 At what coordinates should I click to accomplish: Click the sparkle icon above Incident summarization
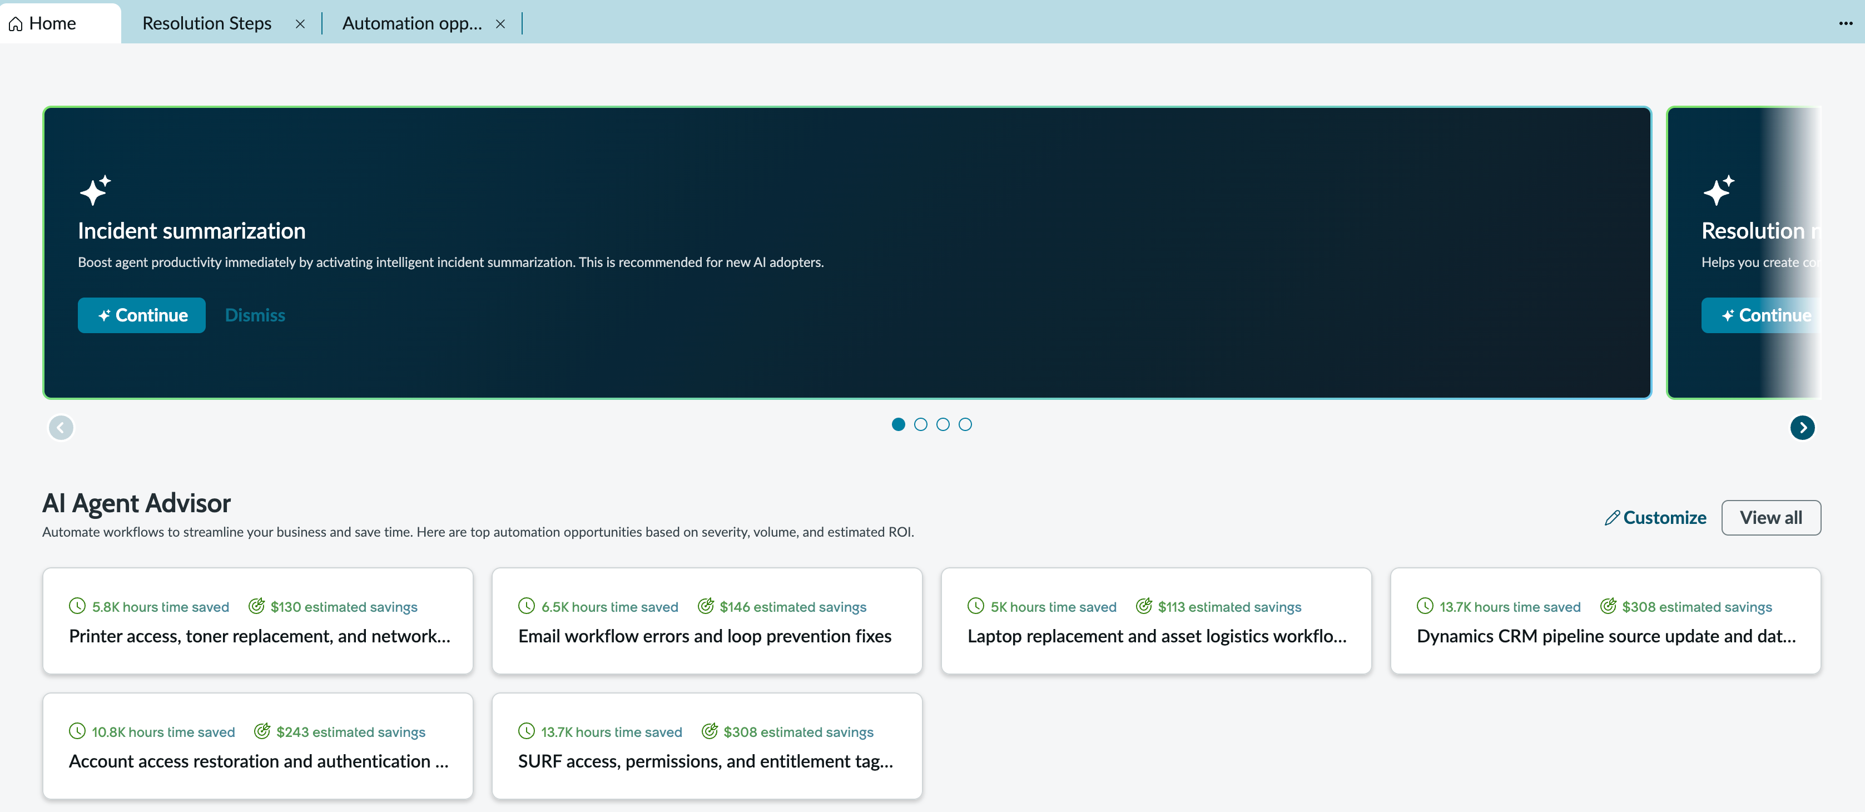(x=95, y=190)
